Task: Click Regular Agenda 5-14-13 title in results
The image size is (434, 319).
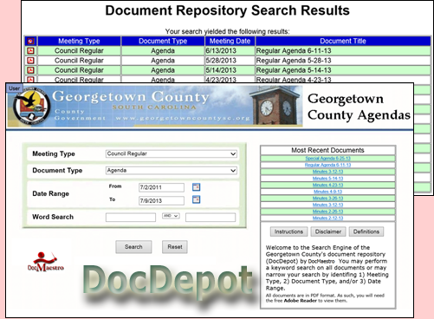Action: pos(294,70)
